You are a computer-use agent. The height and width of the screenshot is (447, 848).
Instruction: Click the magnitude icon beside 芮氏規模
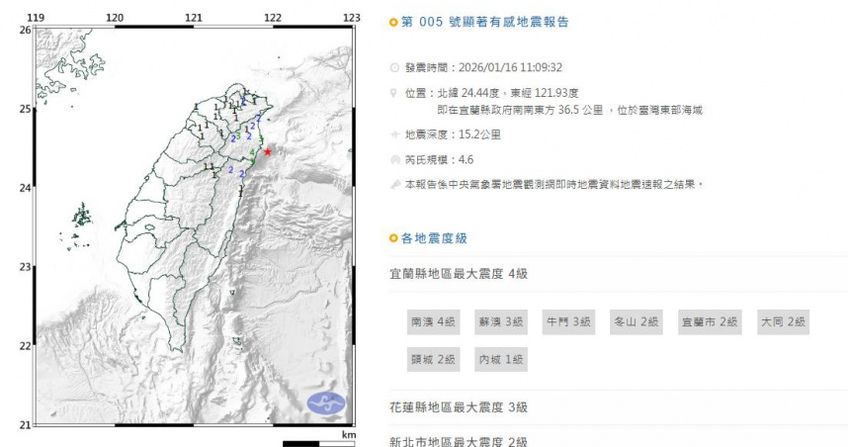pos(395,158)
